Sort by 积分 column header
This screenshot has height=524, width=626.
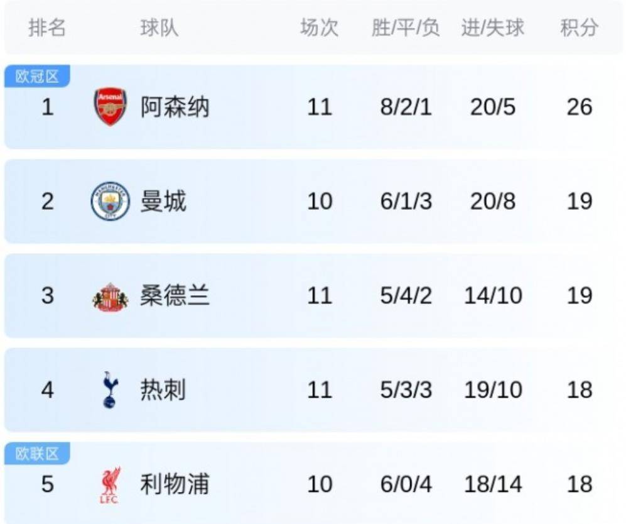[579, 28]
